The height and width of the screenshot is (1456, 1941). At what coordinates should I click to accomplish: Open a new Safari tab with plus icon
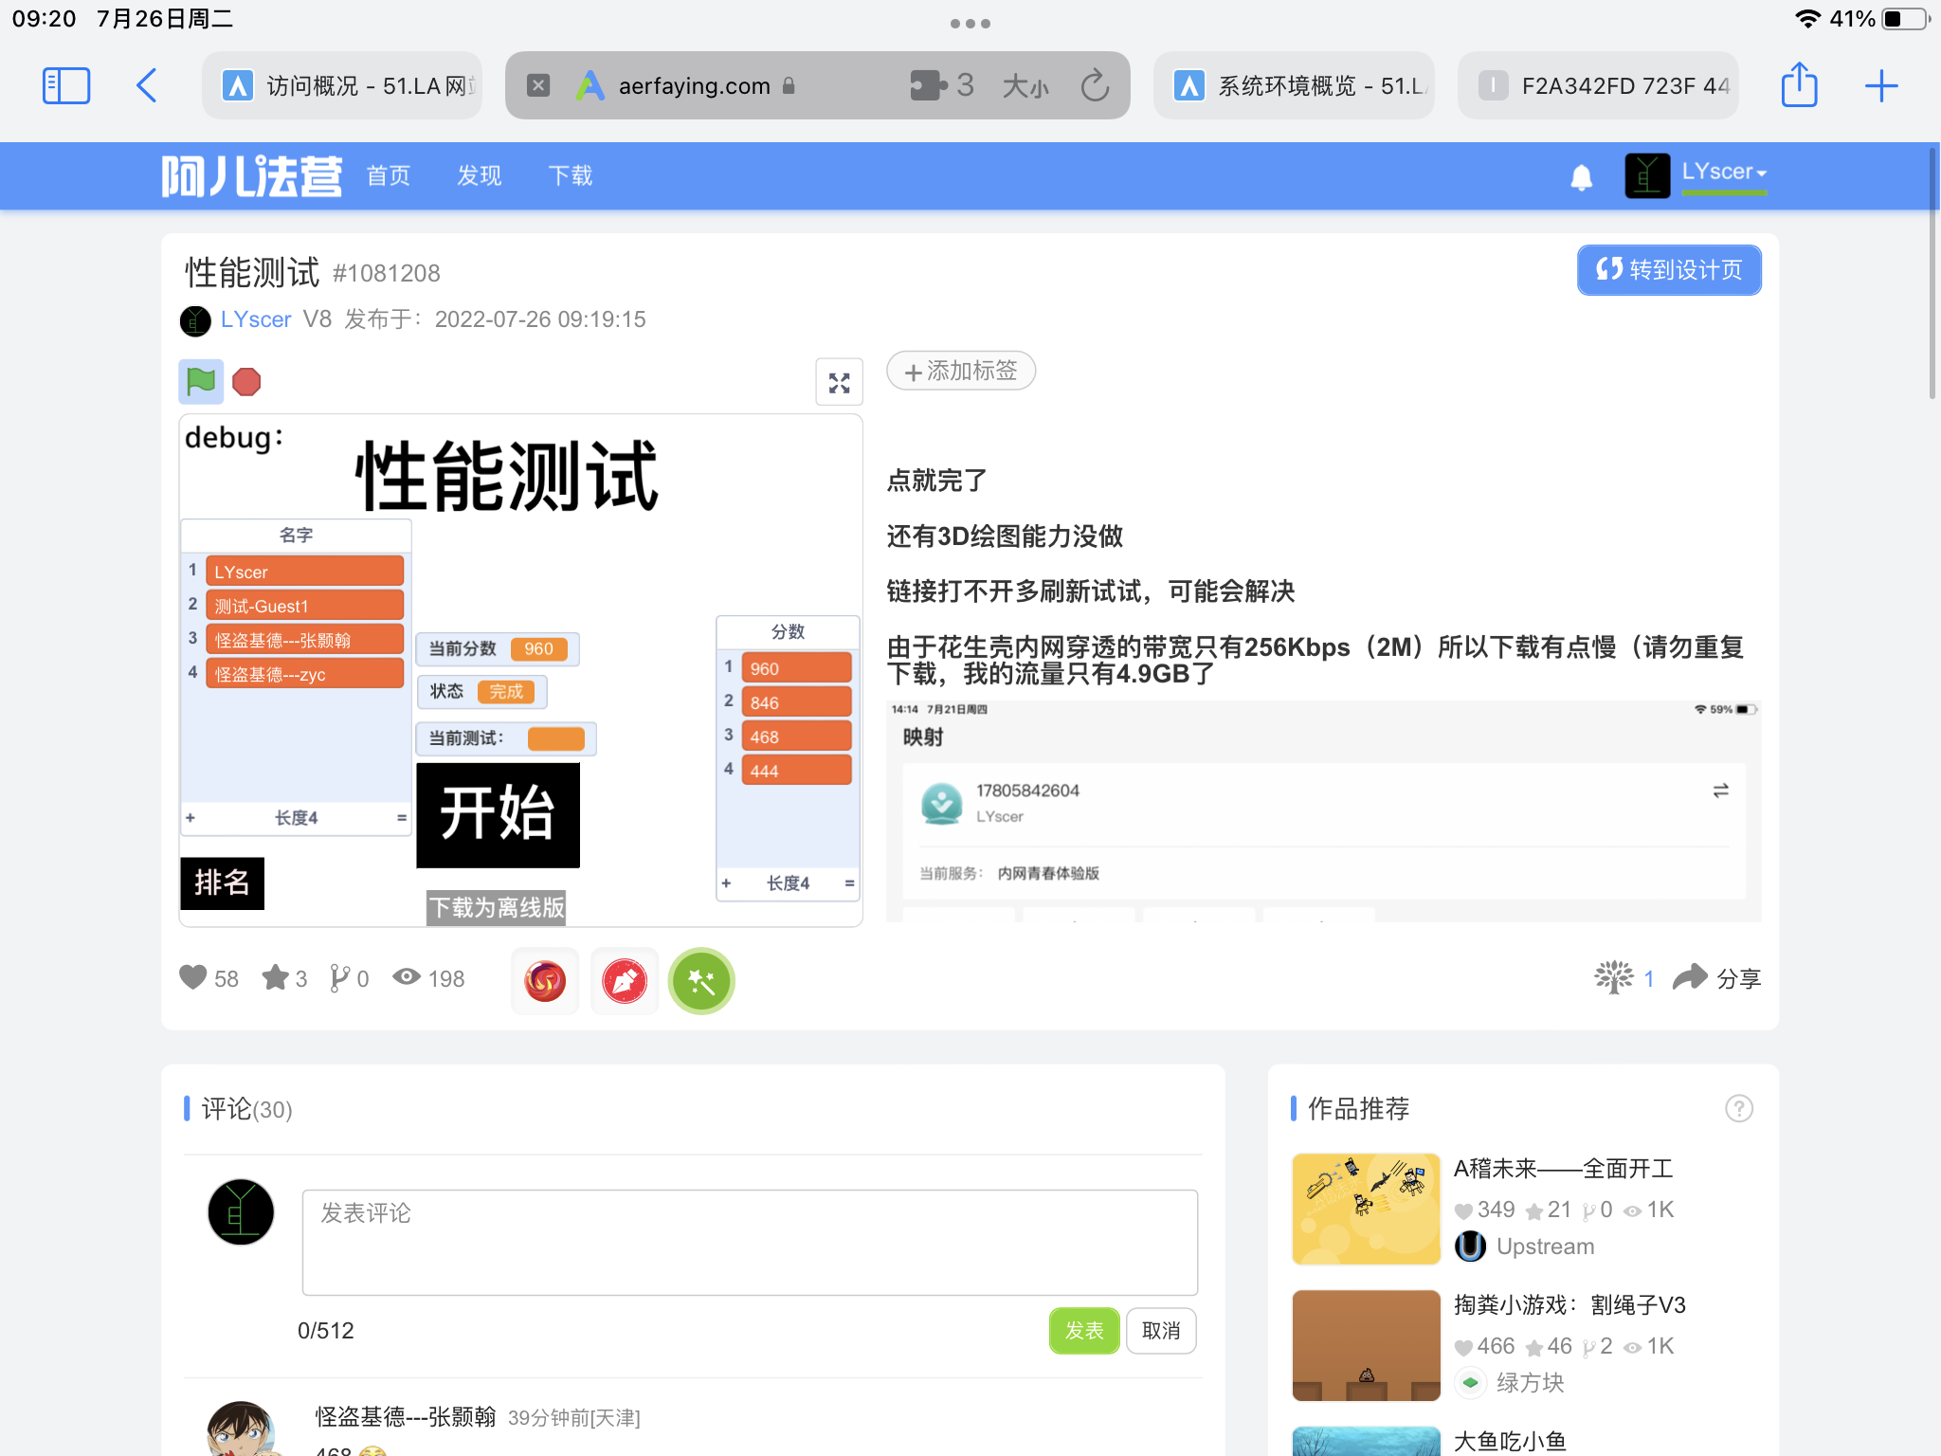click(1881, 86)
